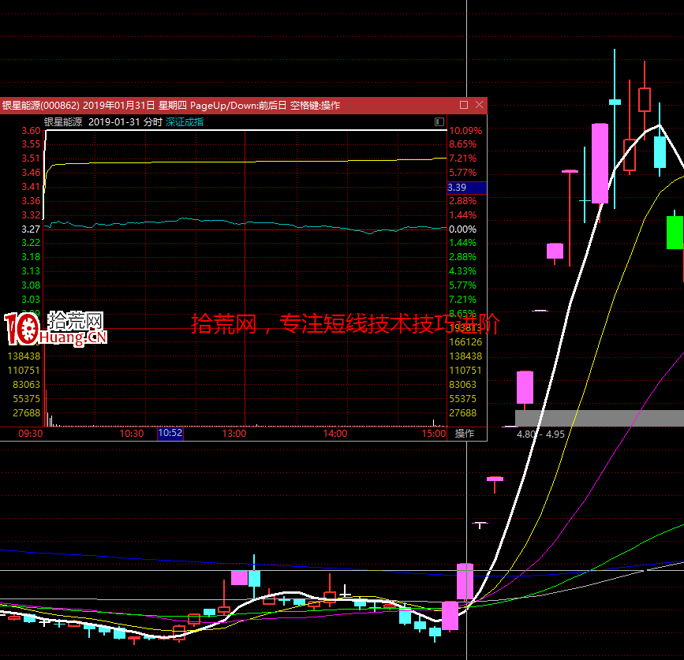Screen dimensions: 684x660
Task: Click the 深证成指 index label
Action: 185,122
